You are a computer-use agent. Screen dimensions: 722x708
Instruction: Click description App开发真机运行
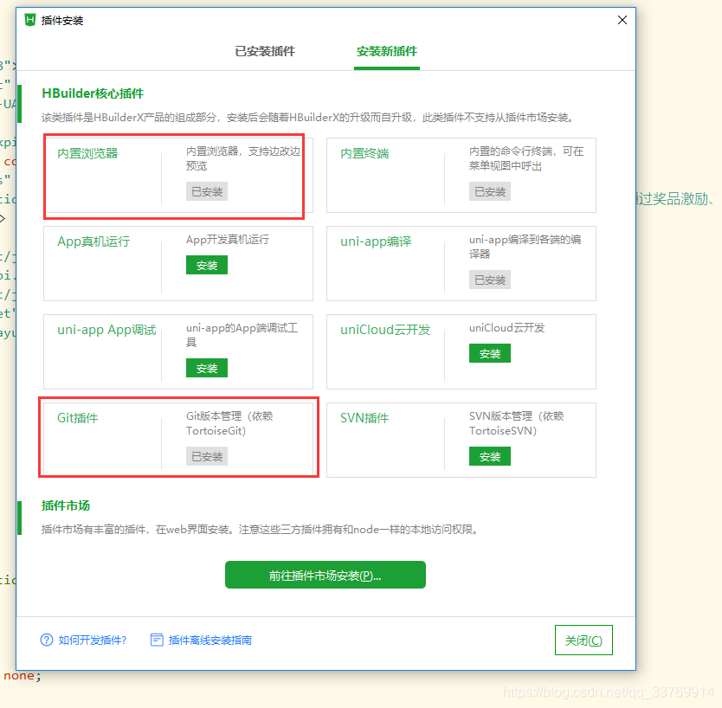click(x=228, y=240)
